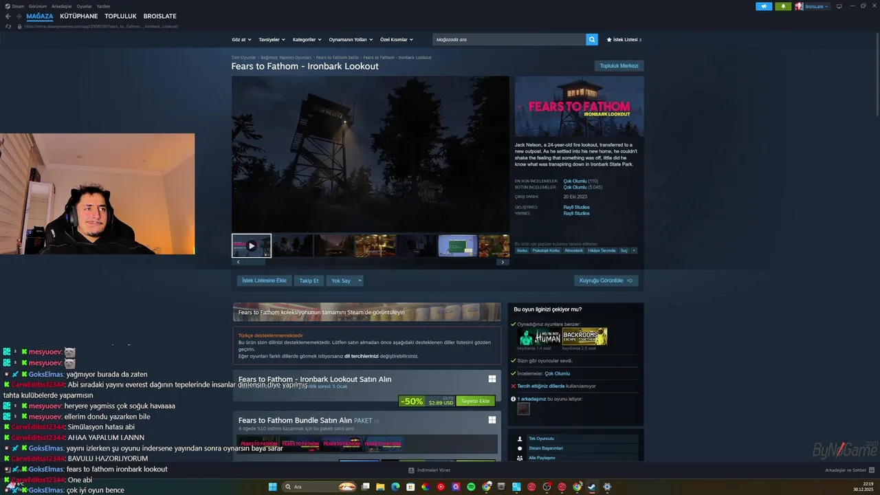Open Task View from taskbar
The width and height of the screenshot is (880, 495).
(x=364, y=487)
